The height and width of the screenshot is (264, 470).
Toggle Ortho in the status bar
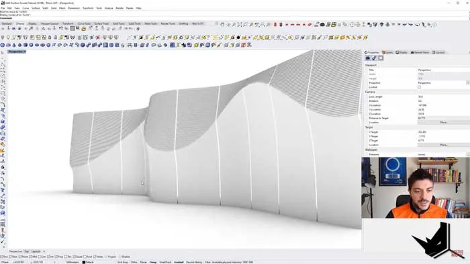click(x=134, y=262)
